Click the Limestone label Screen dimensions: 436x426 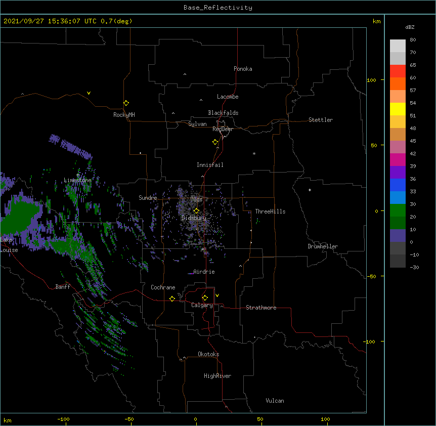77,180
